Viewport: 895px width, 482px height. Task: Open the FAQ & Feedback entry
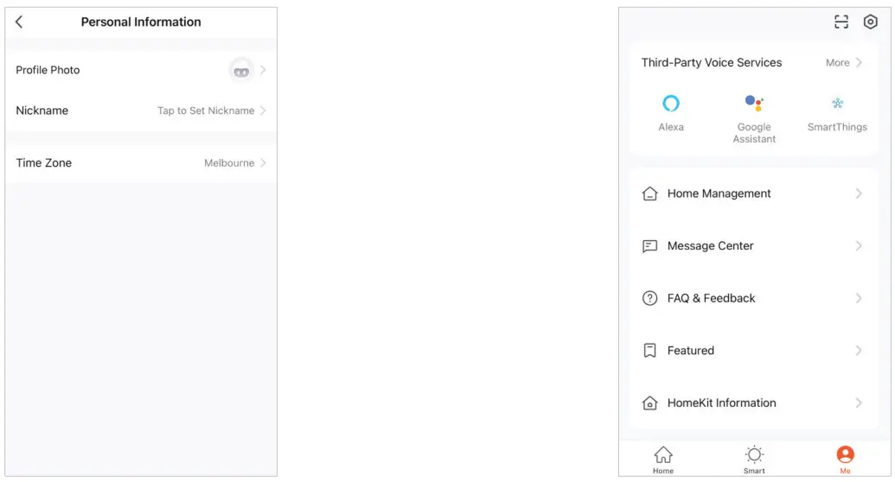click(711, 298)
